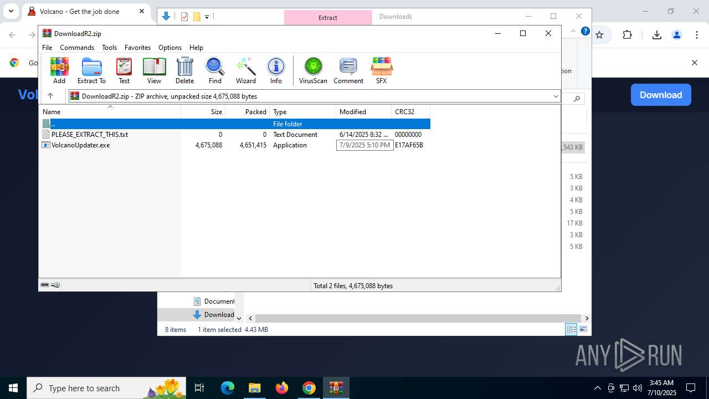The width and height of the screenshot is (709, 399).
Task: Click the Explorer help question mark icon
Action: (x=585, y=31)
